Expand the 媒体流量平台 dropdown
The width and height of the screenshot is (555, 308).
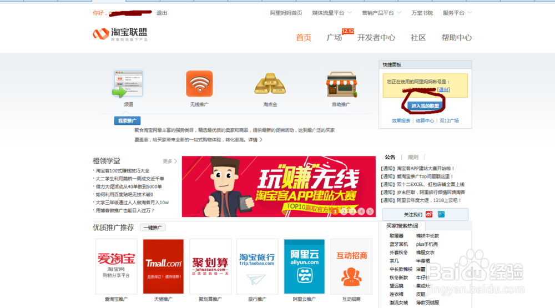(332, 13)
